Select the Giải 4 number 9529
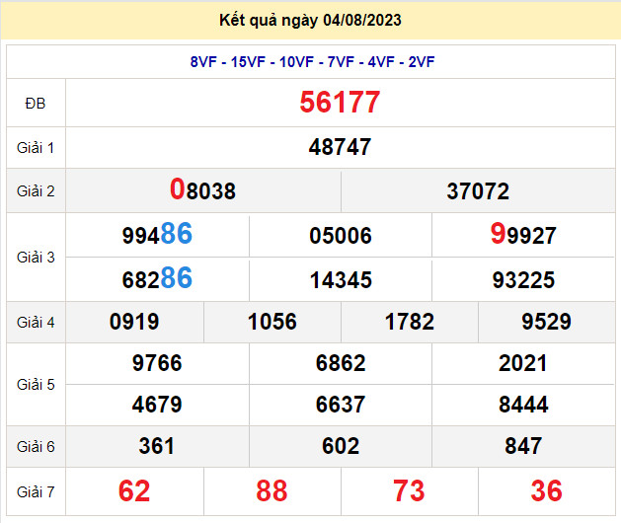This screenshot has width=621, height=523. [x=546, y=322]
